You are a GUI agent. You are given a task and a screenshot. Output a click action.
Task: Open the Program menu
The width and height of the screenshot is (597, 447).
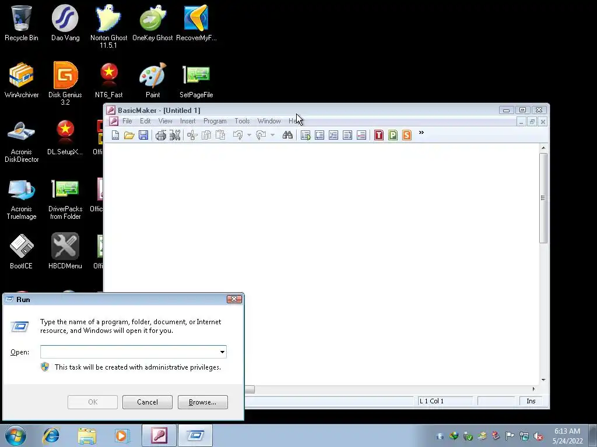pos(215,121)
